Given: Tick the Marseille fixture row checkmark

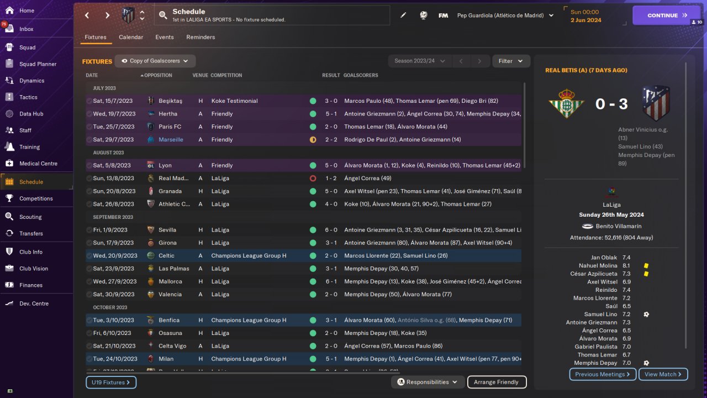Looking at the screenshot, I should [x=89, y=140].
